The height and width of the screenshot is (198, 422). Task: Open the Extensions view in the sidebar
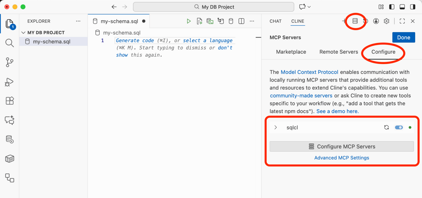(9, 101)
